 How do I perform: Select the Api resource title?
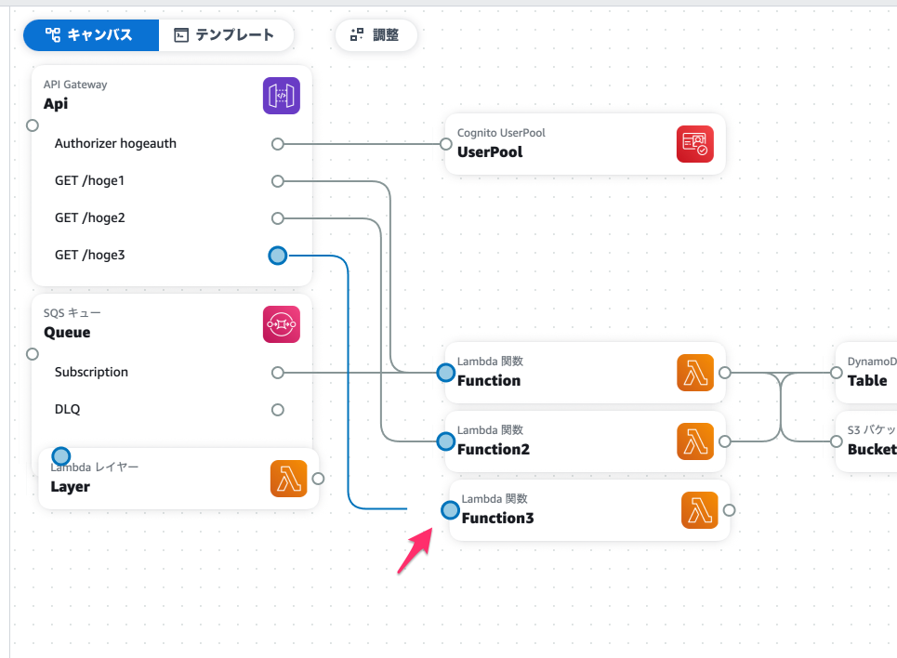tap(56, 103)
